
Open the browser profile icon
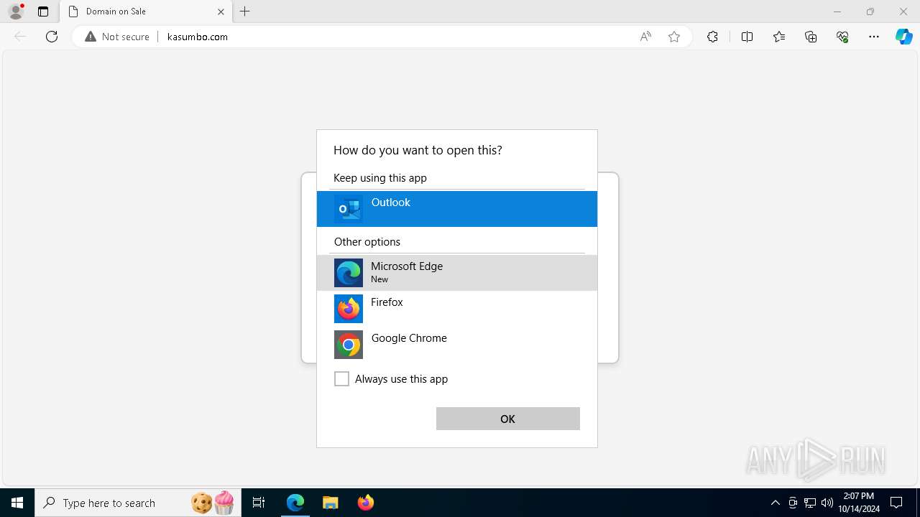[x=16, y=11]
